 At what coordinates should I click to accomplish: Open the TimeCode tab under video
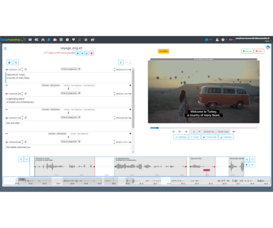[210, 137]
